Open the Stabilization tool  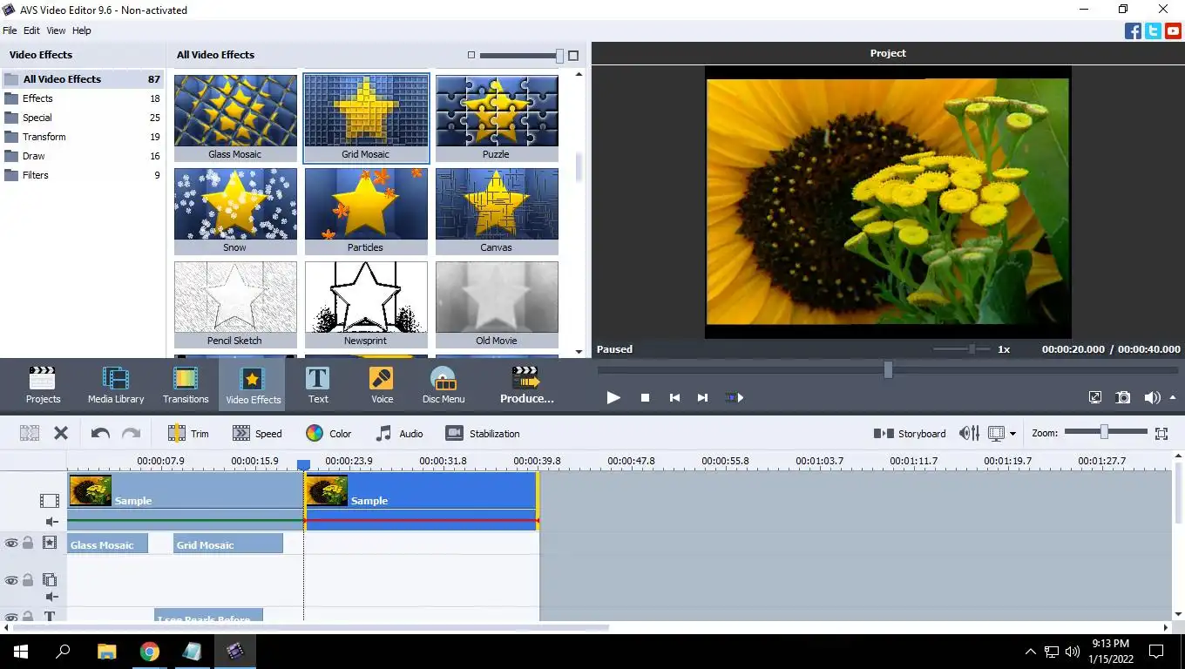482,433
